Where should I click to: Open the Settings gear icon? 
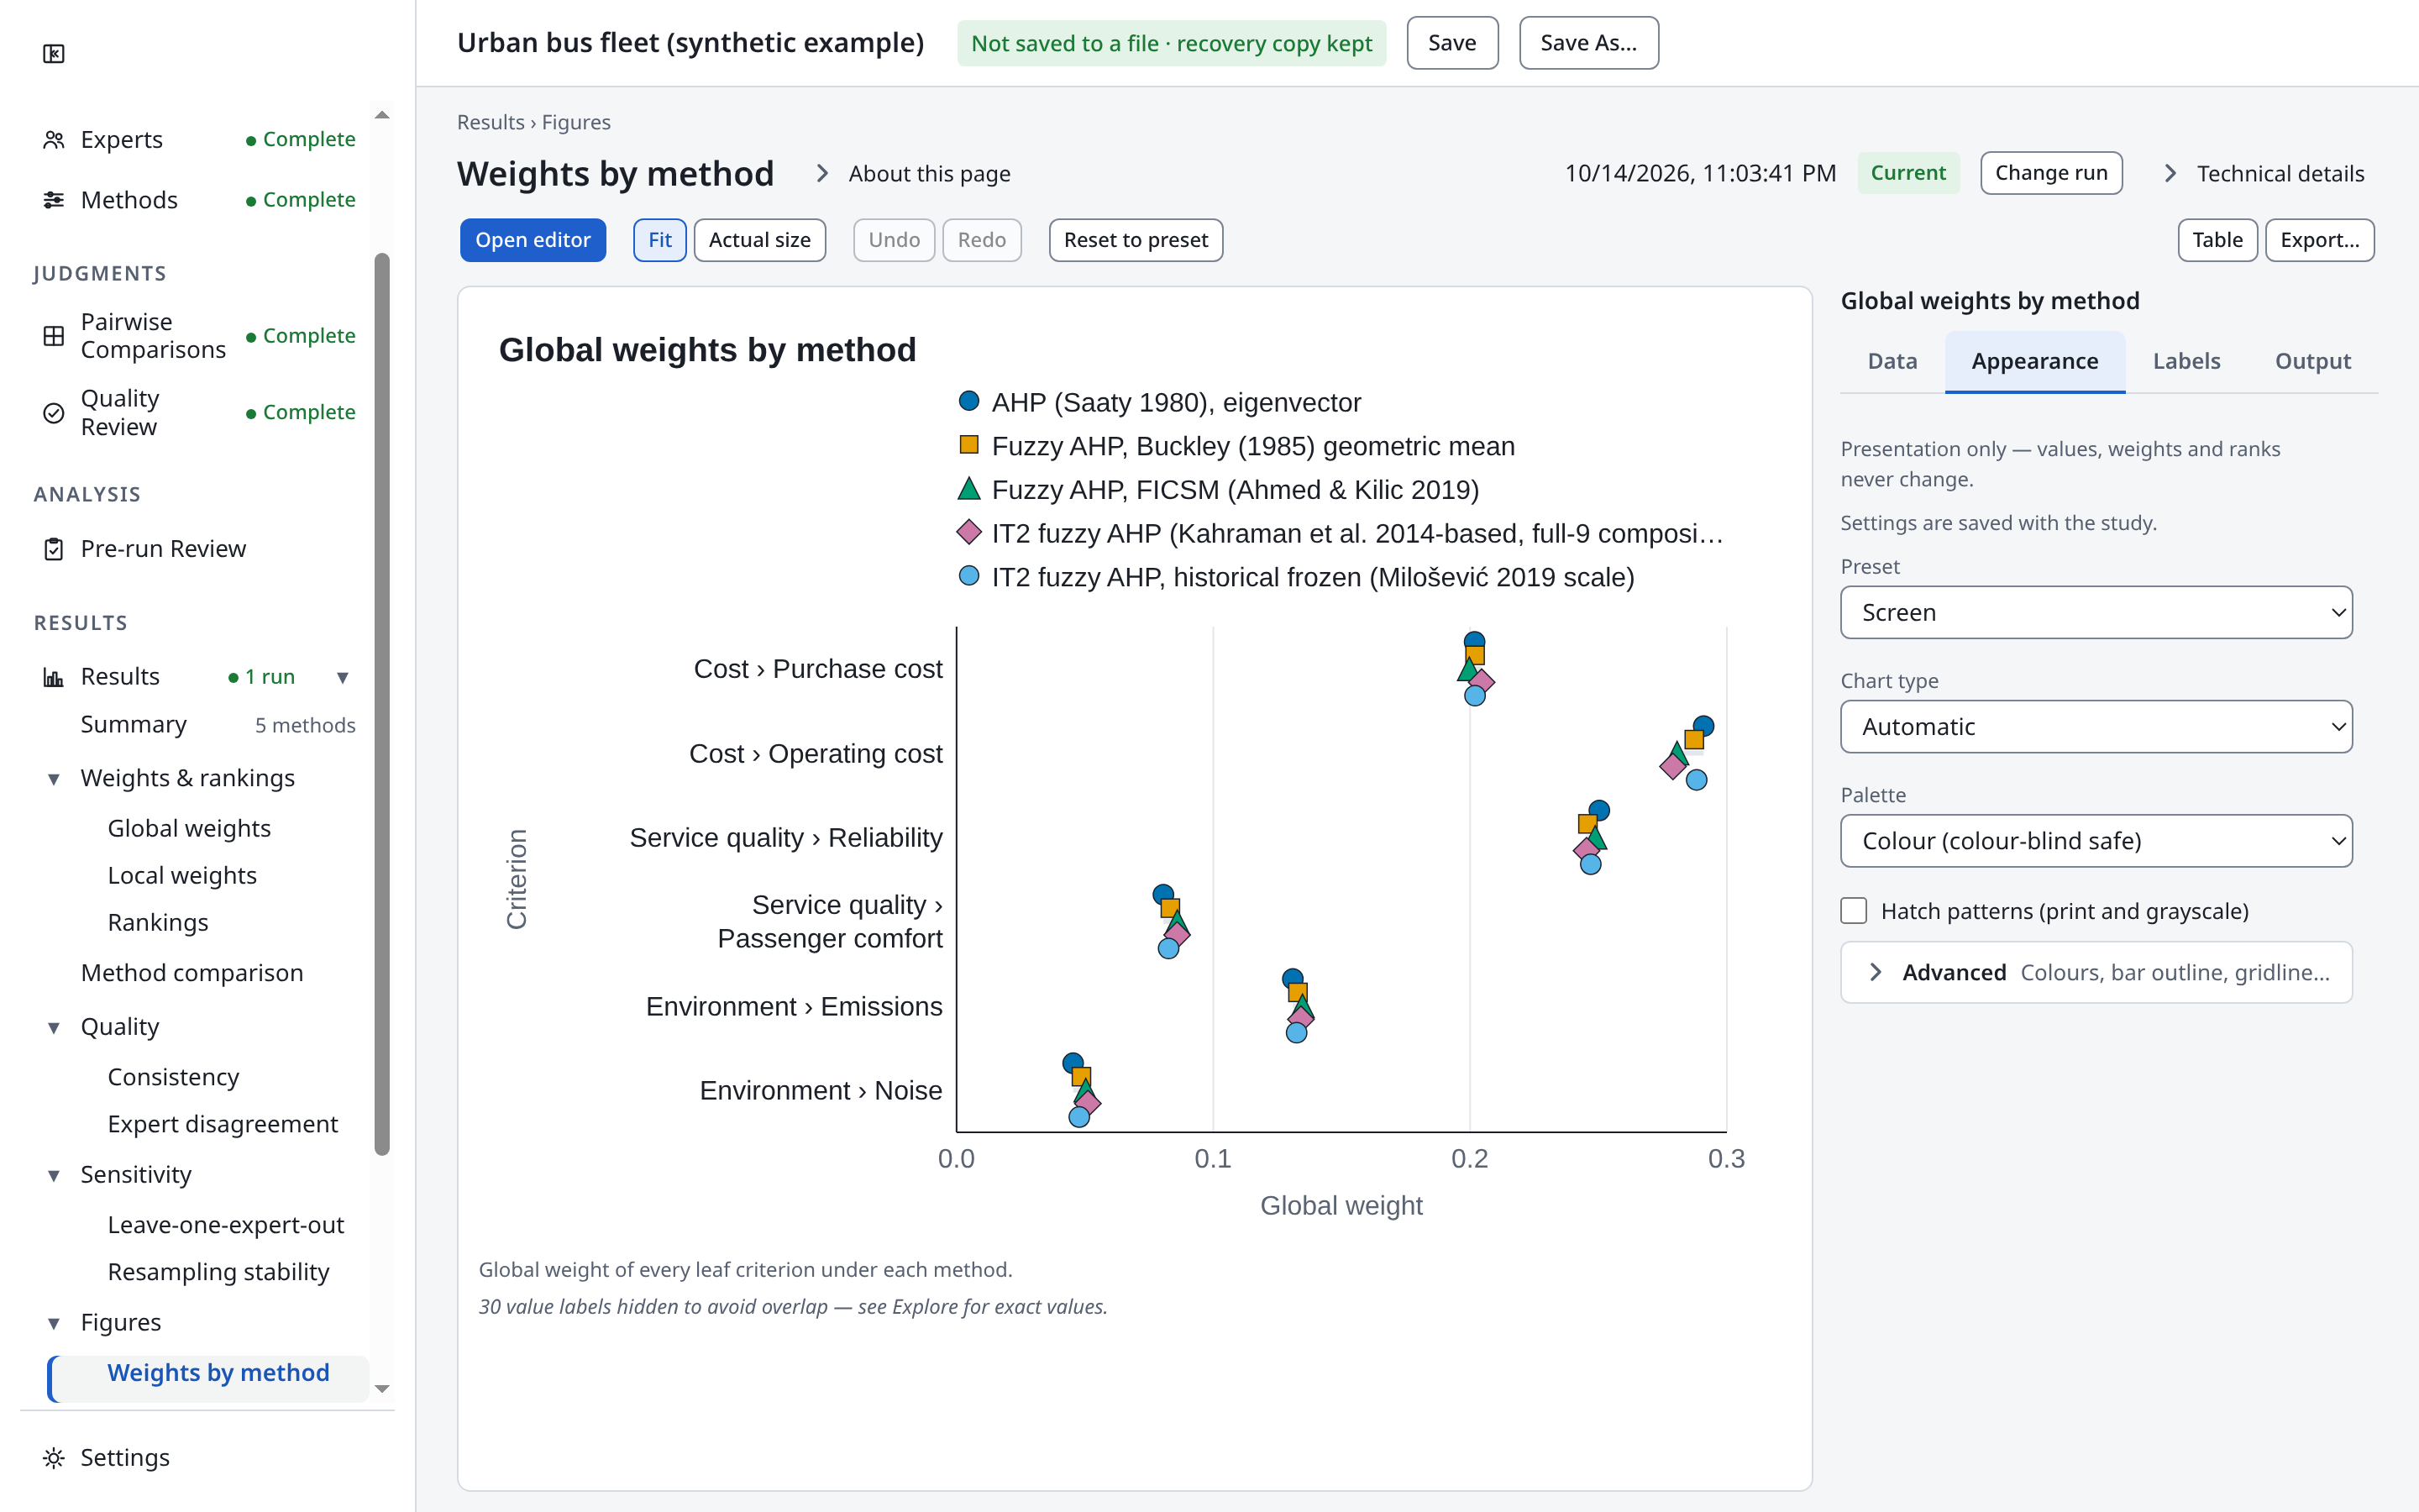click(x=54, y=1458)
